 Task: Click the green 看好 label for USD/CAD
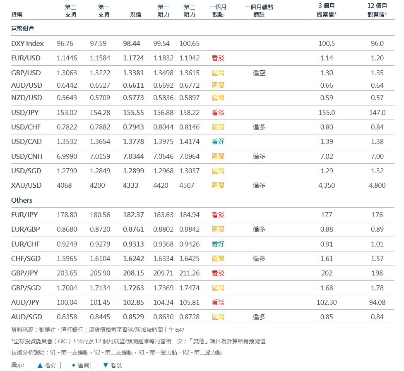tap(218, 141)
